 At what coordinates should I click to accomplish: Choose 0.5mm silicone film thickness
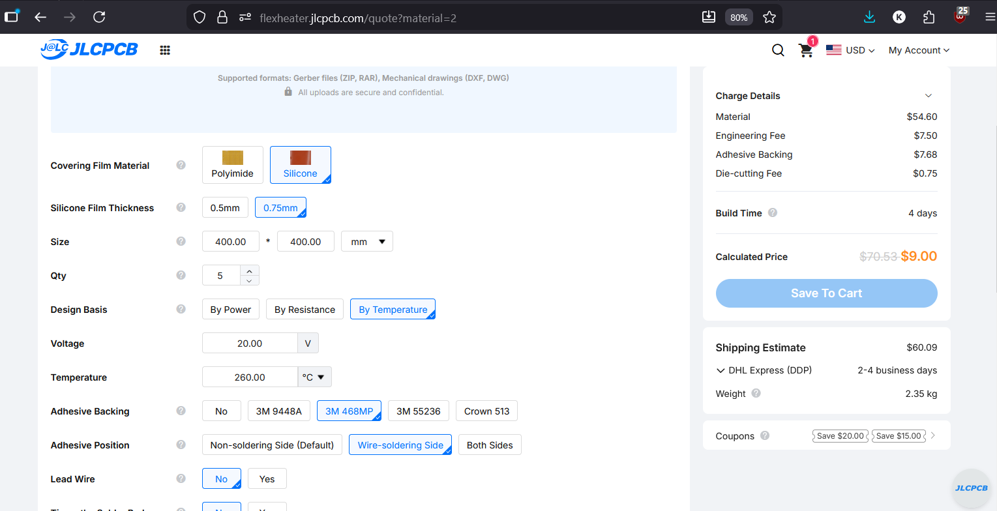click(x=225, y=208)
